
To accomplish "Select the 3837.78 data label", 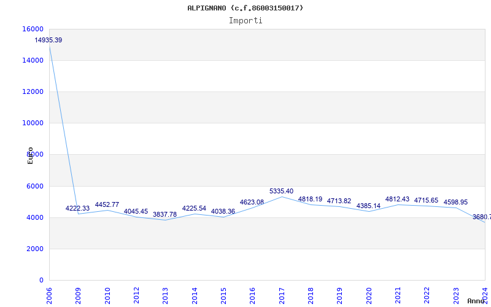I will 164,215.
